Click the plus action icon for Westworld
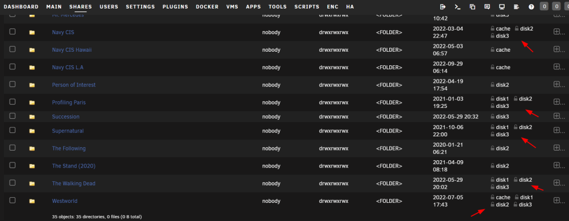 [556, 201]
